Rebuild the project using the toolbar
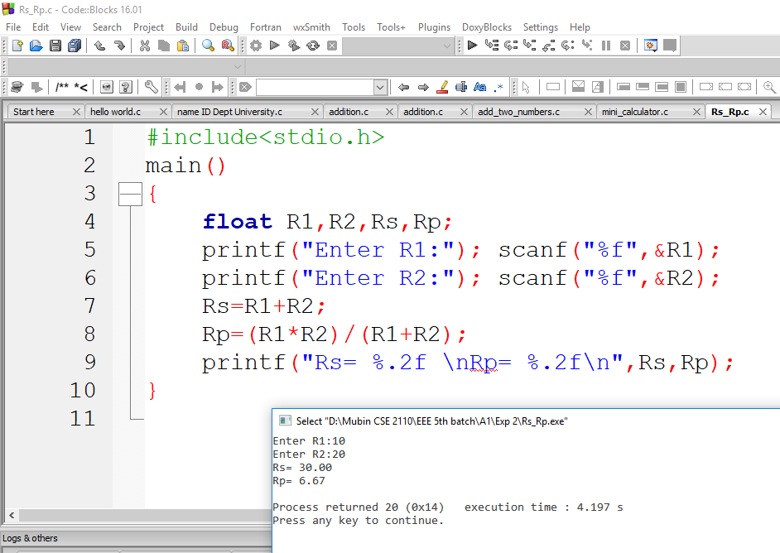The height and width of the screenshot is (553, 780). click(x=313, y=46)
